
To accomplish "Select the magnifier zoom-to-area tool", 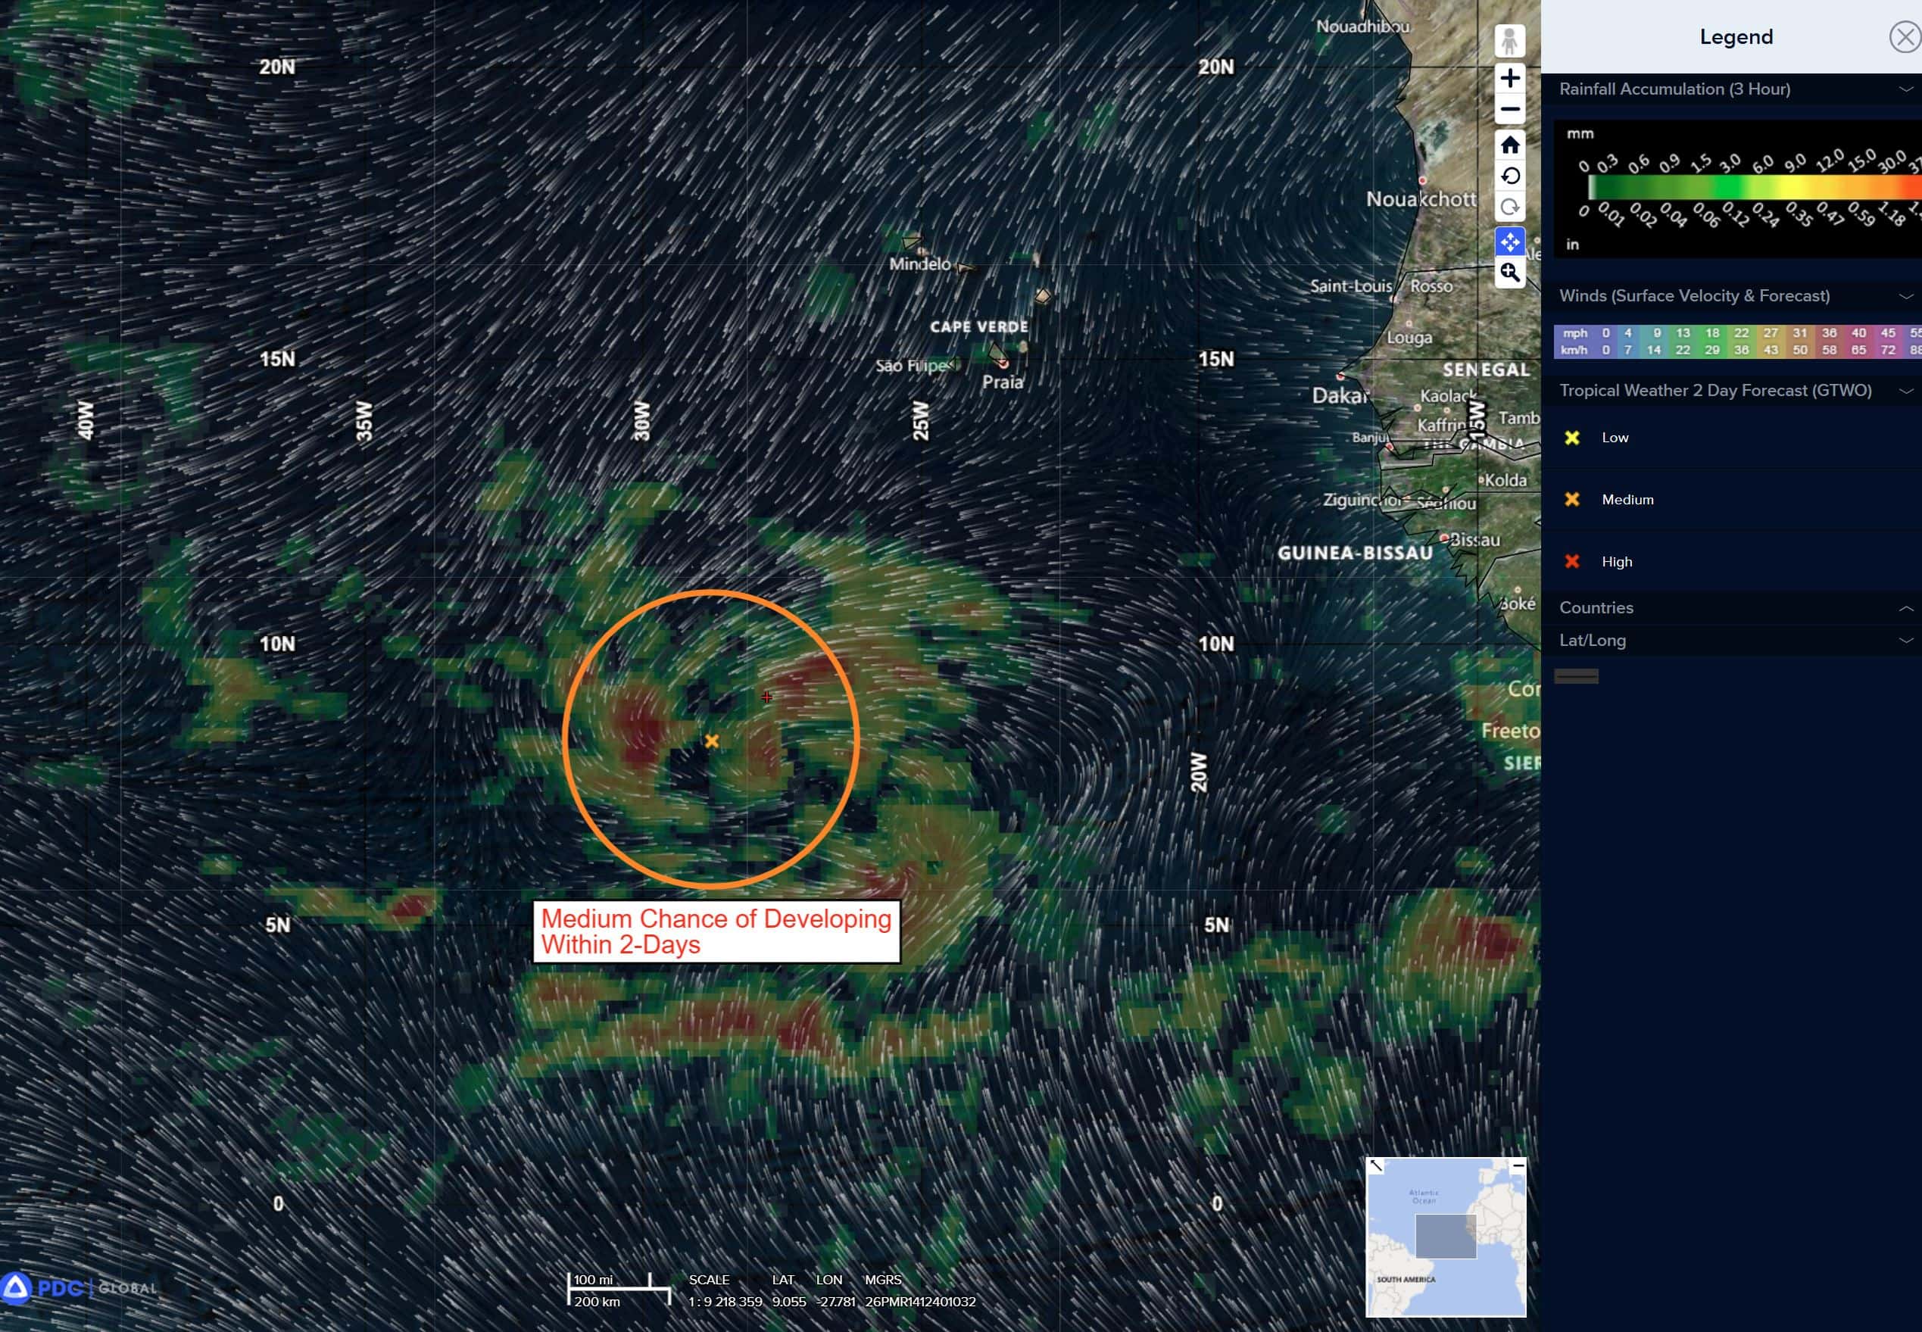I will click(1509, 272).
